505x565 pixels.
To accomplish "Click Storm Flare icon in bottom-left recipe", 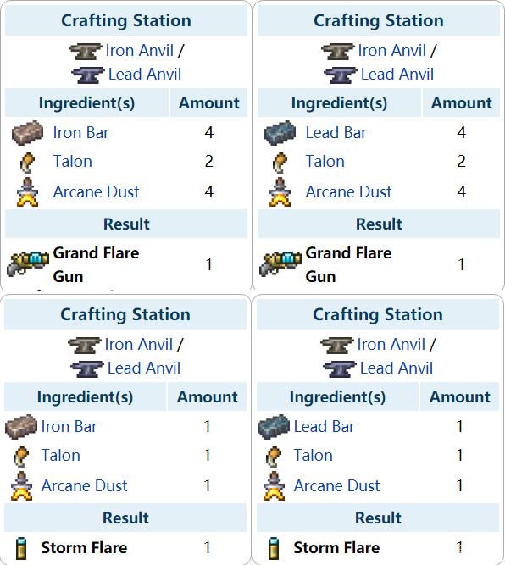I will tap(22, 548).
